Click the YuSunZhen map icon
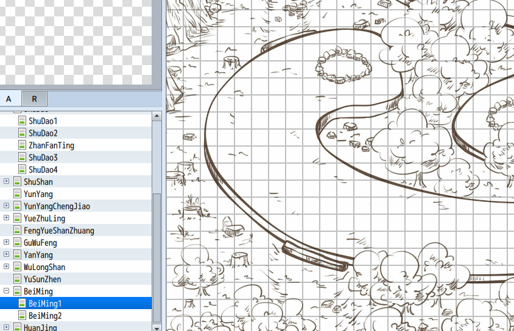 [18, 279]
